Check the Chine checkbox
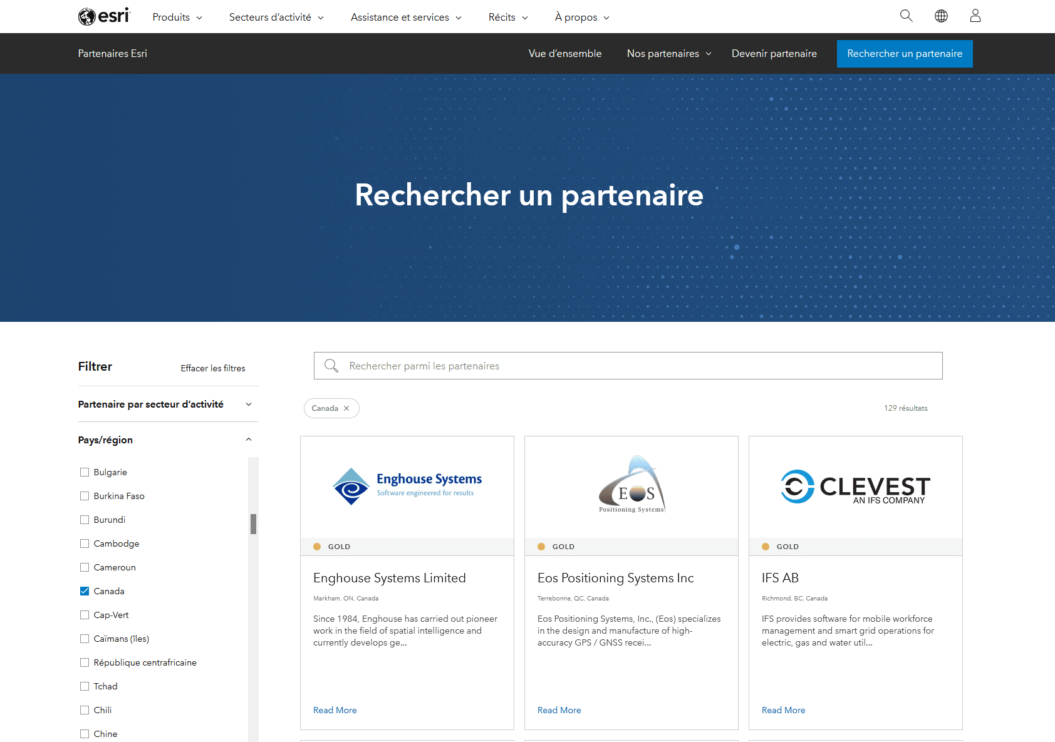 point(85,734)
